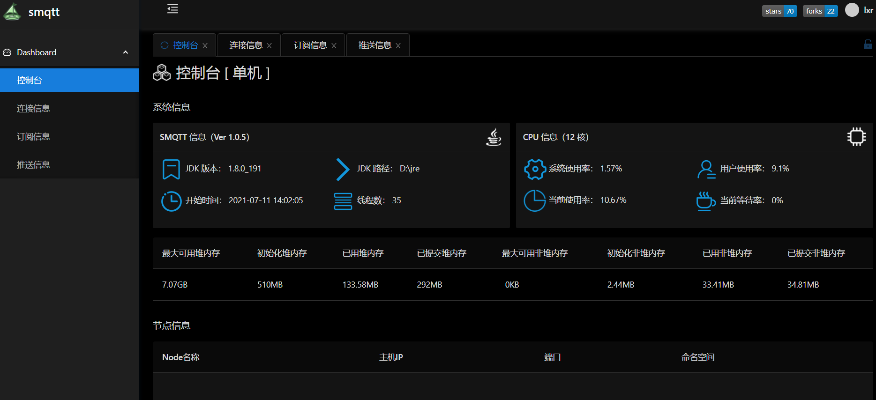Open 推送信息 in the sidebar
This screenshot has width=876, height=400.
[33, 165]
